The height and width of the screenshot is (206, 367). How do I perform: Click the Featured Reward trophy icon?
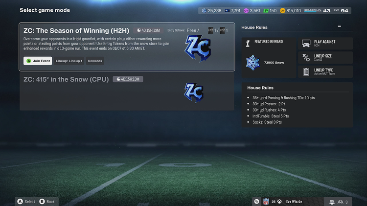click(248, 43)
